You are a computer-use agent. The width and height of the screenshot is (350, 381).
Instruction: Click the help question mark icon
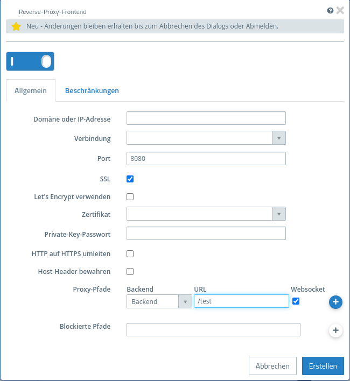click(x=330, y=10)
